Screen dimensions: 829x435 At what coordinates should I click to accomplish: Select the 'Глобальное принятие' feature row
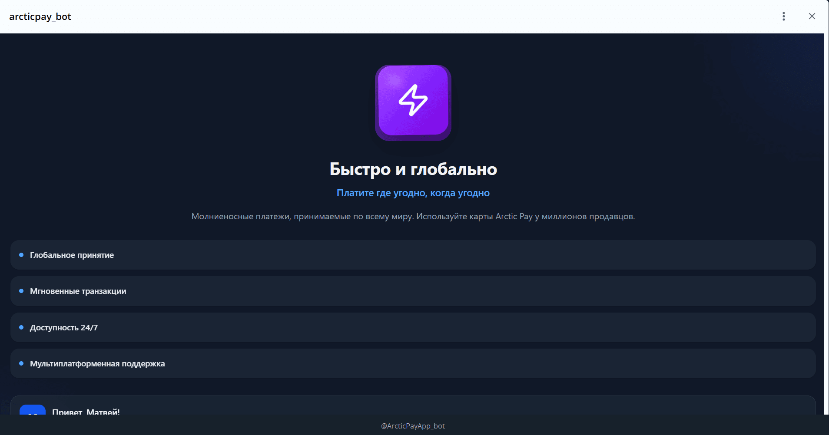coord(413,255)
